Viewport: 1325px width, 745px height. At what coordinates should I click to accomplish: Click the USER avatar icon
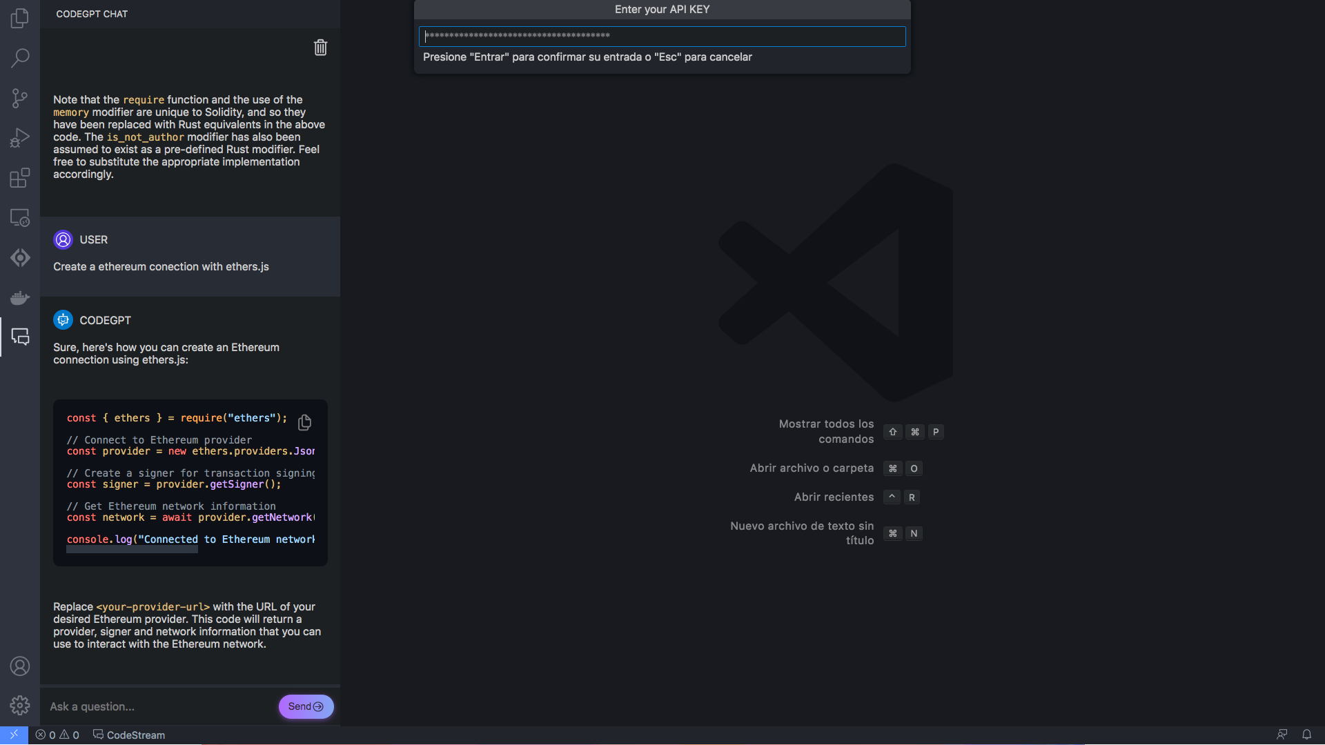pos(63,239)
